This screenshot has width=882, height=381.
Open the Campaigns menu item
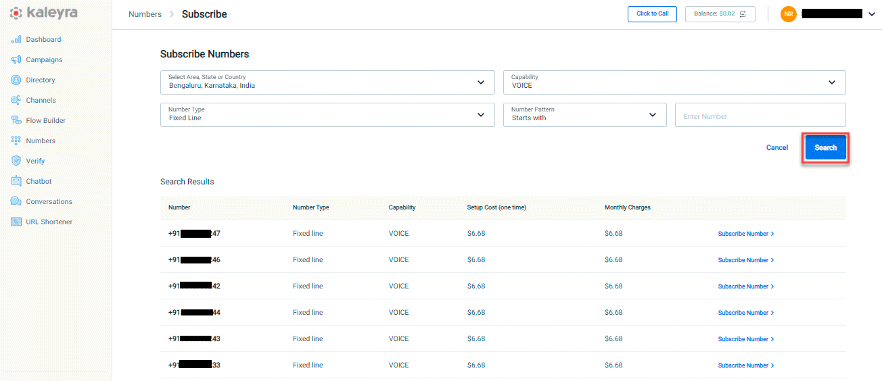tap(44, 59)
